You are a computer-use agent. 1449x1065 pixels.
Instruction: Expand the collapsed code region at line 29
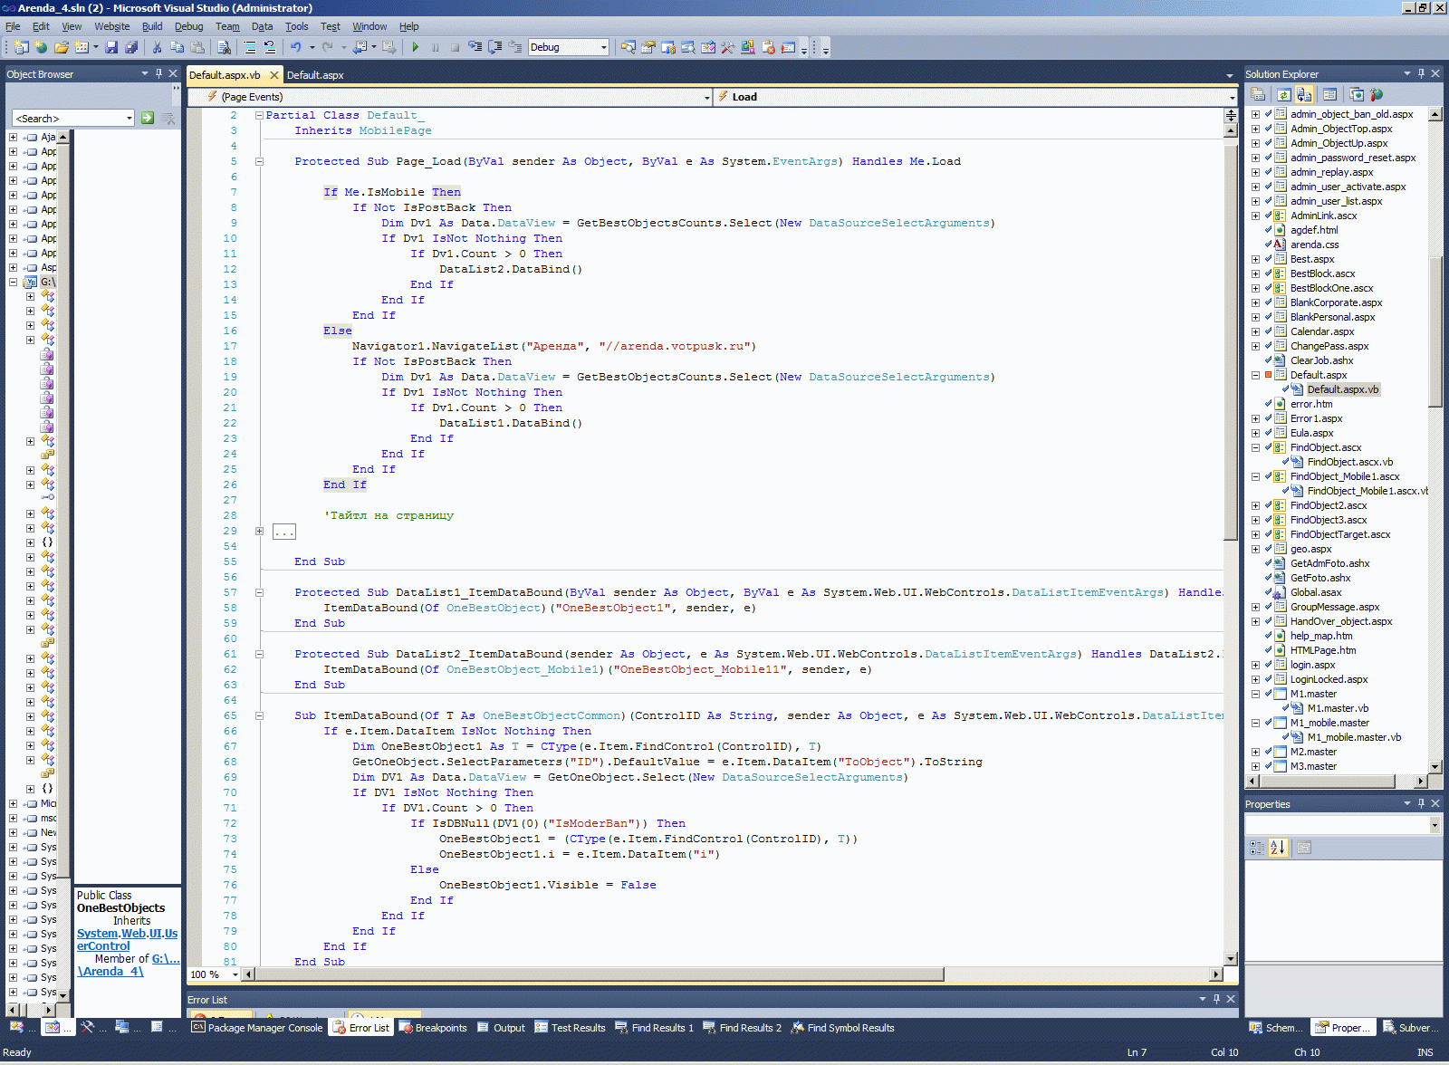[259, 532]
